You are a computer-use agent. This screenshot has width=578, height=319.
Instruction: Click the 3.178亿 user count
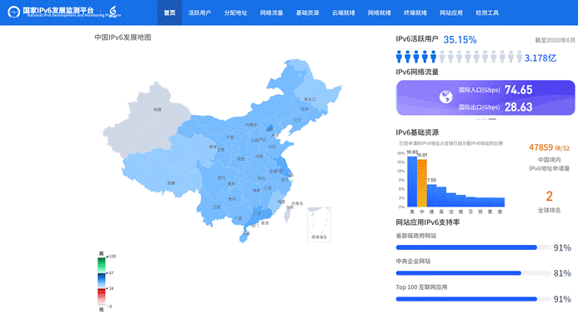pyautogui.click(x=540, y=58)
